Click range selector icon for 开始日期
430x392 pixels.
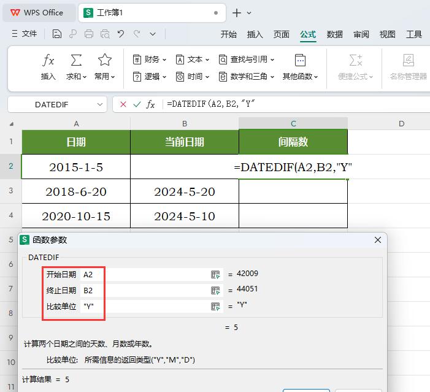(215, 275)
